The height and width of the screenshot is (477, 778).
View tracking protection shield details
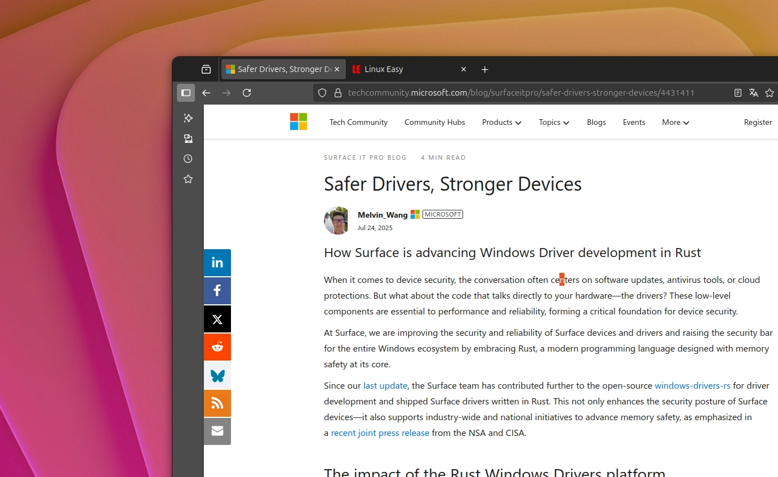click(322, 92)
